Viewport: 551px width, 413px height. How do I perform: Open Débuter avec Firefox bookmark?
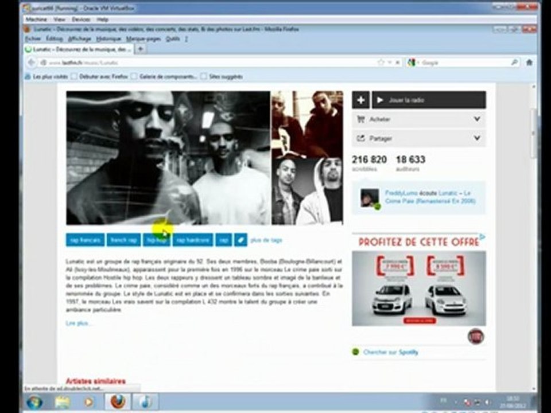[100, 76]
